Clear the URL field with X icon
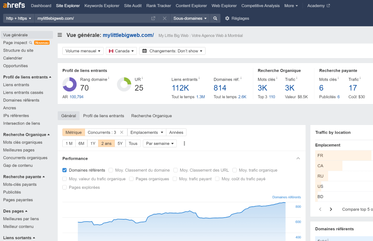 point(164,18)
